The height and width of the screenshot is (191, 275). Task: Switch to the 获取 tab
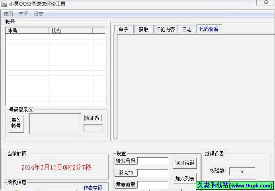coord(144,29)
